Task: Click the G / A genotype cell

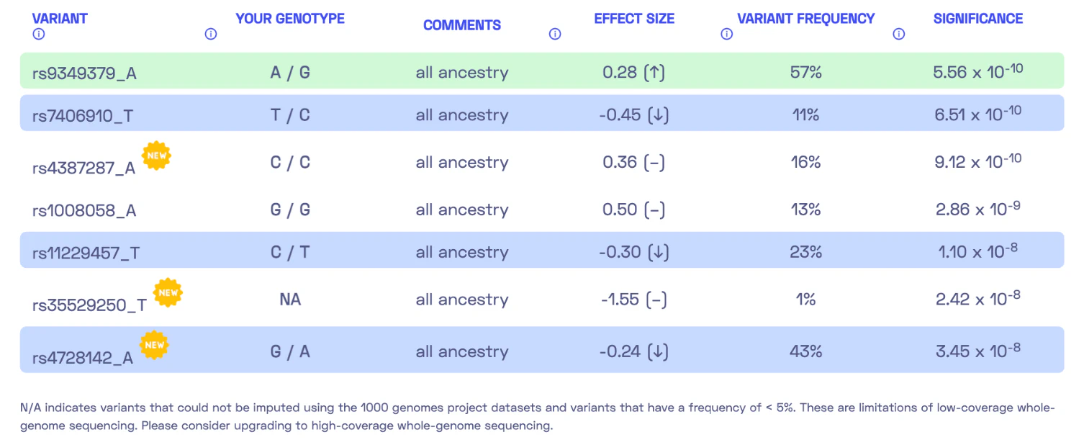Action: coord(290,351)
